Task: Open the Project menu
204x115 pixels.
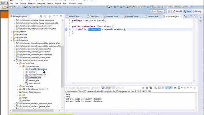Action: [x=58, y=4]
